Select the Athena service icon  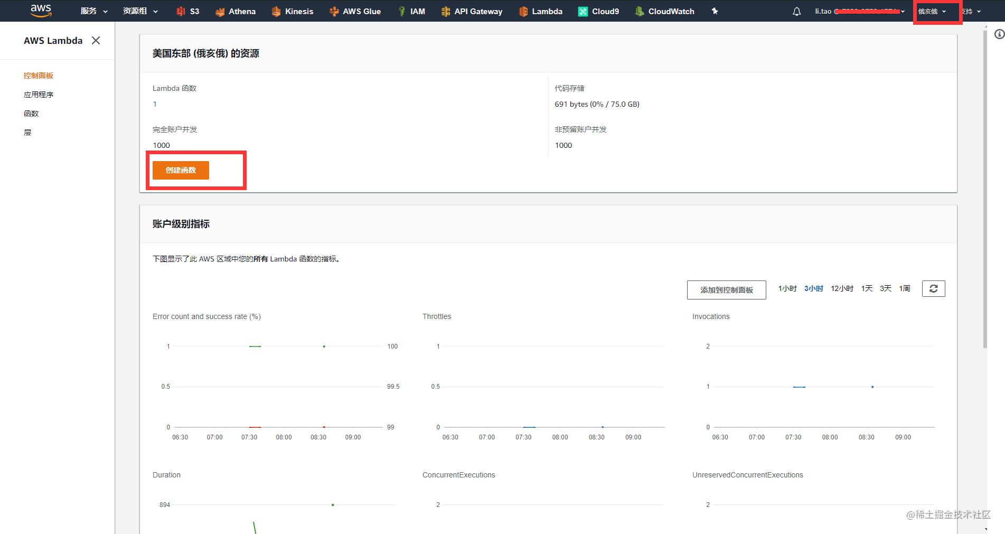point(236,11)
